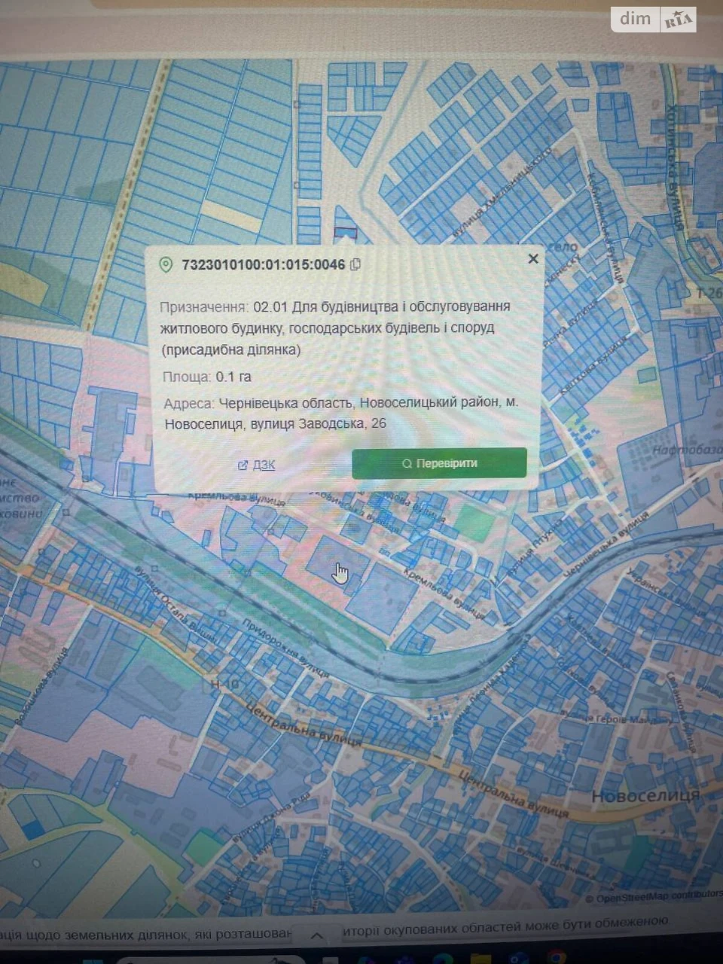Click the location pin icon in popup
The width and height of the screenshot is (723, 964).
166,264
